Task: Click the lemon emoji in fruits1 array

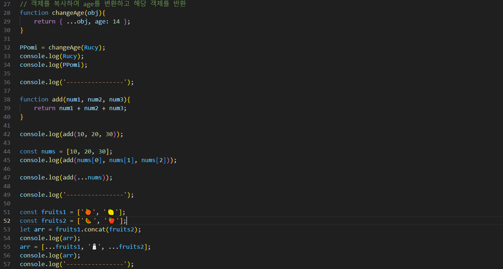Action: pos(111,212)
